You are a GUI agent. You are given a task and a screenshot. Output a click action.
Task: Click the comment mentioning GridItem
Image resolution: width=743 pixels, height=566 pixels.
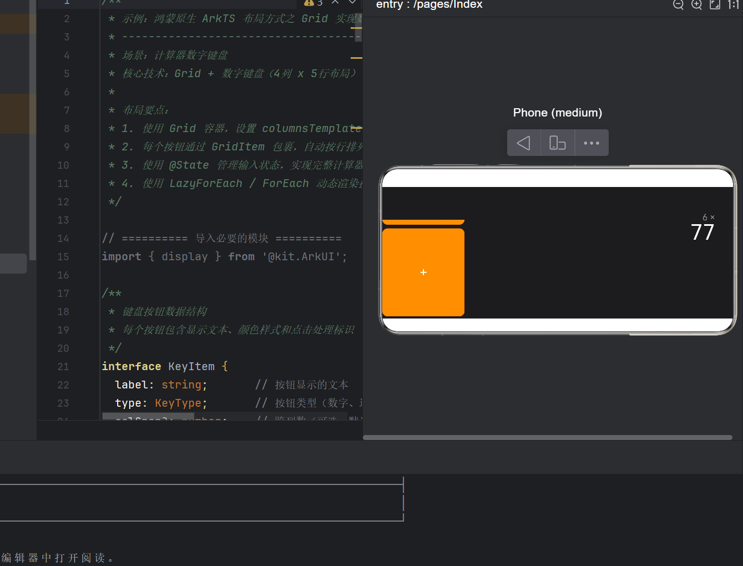coord(235,146)
